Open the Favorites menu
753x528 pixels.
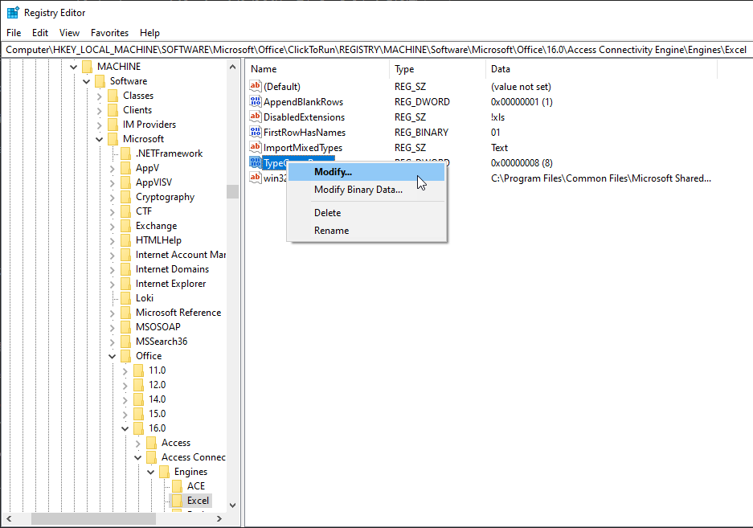[109, 32]
